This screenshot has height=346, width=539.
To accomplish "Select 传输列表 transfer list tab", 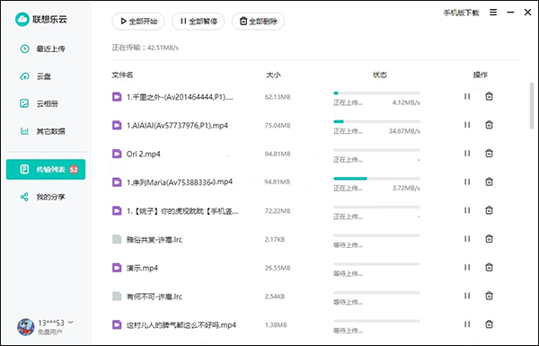I will [x=46, y=169].
